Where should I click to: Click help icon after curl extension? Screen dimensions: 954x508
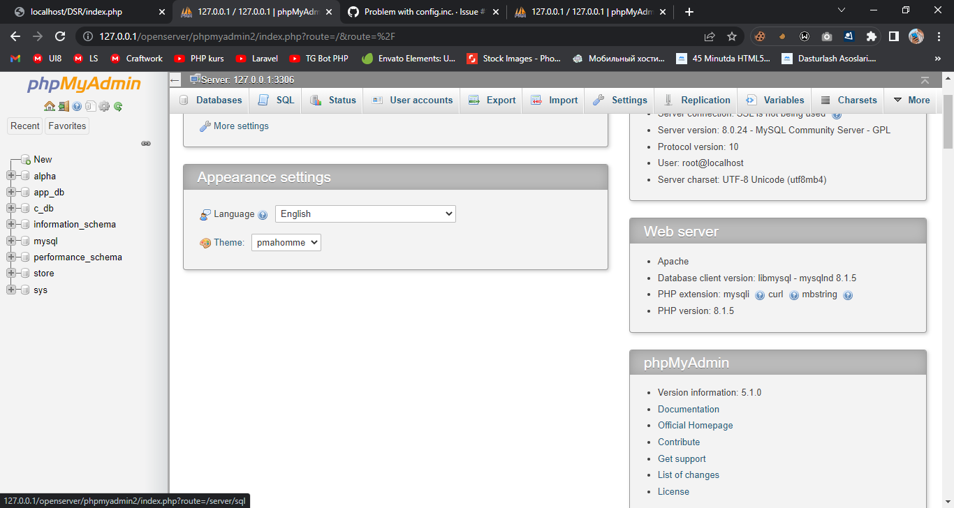click(794, 295)
